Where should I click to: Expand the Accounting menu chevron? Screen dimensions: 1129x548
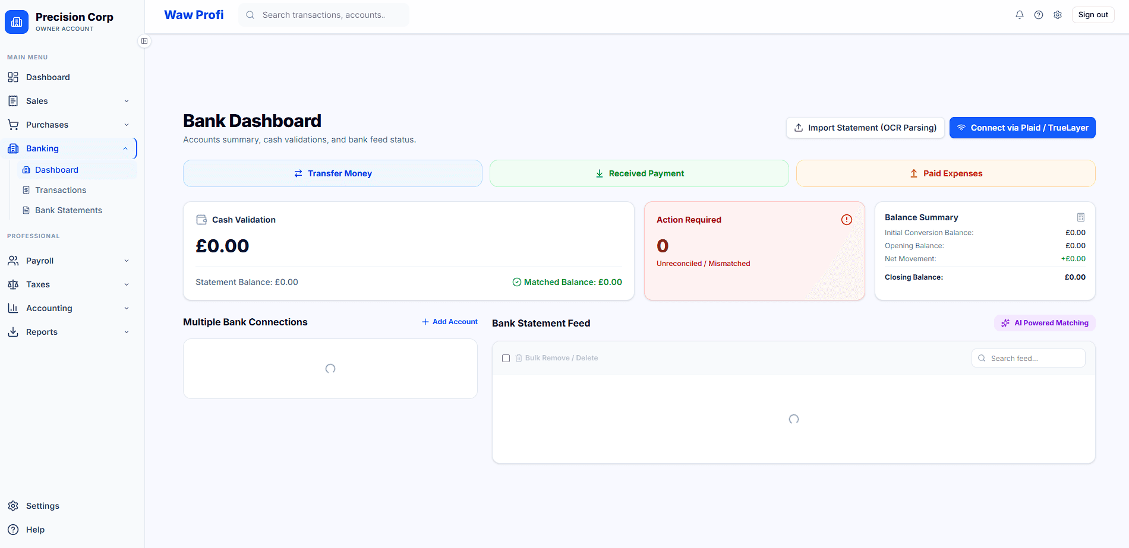coord(127,308)
